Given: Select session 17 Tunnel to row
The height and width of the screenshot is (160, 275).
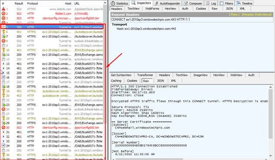Looking at the screenshot, I should pos(52,82).
